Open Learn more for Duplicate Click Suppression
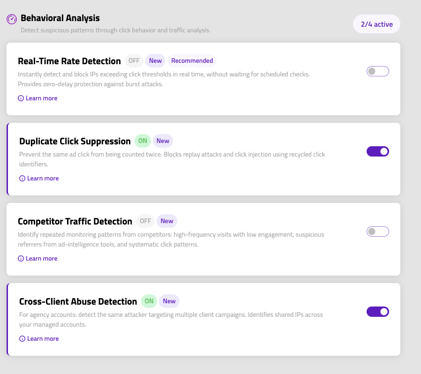 pos(42,178)
